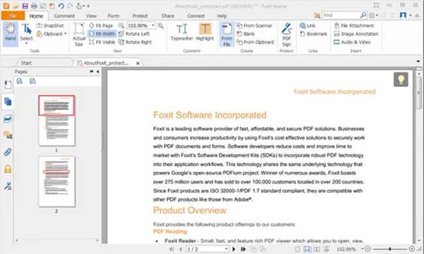Choose the Highlight tool
424x254 pixels.
[x=205, y=33]
